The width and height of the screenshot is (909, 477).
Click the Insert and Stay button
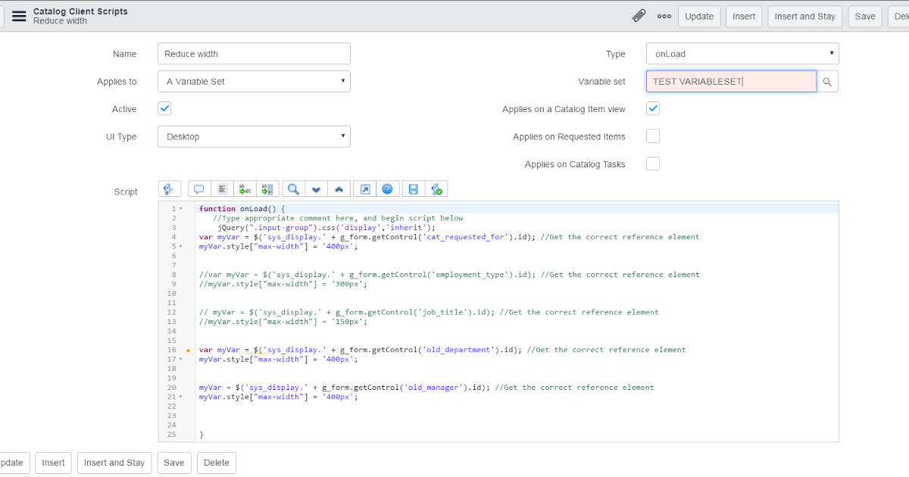point(804,15)
